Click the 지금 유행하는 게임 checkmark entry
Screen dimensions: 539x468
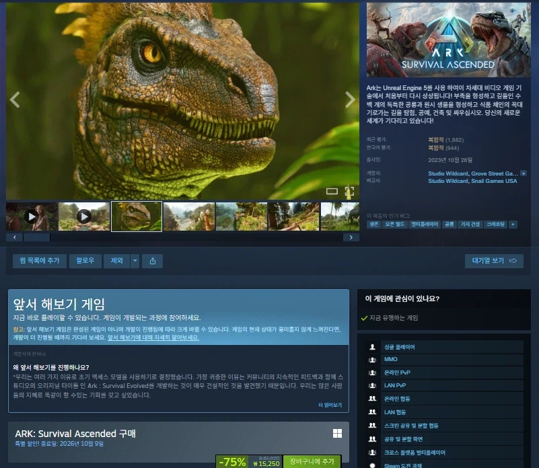390,318
